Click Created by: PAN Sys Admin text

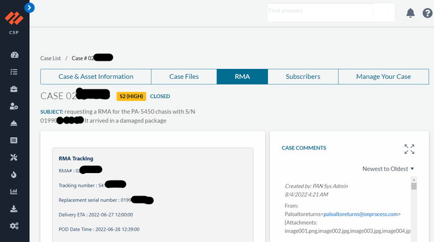click(316, 186)
